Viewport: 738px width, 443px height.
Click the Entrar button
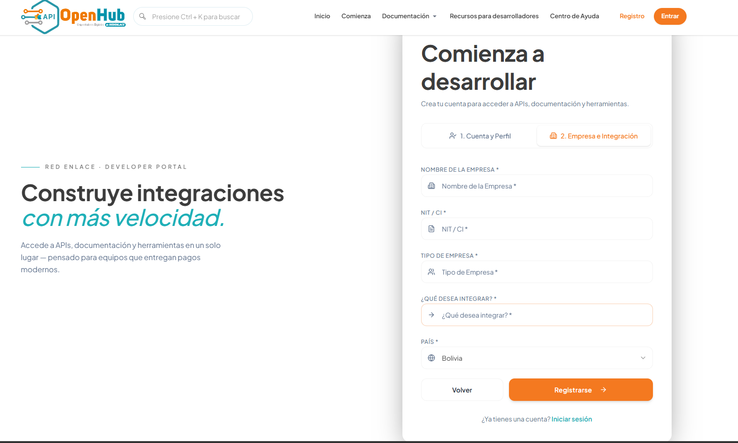pyautogui.click(x=670, y=16)
